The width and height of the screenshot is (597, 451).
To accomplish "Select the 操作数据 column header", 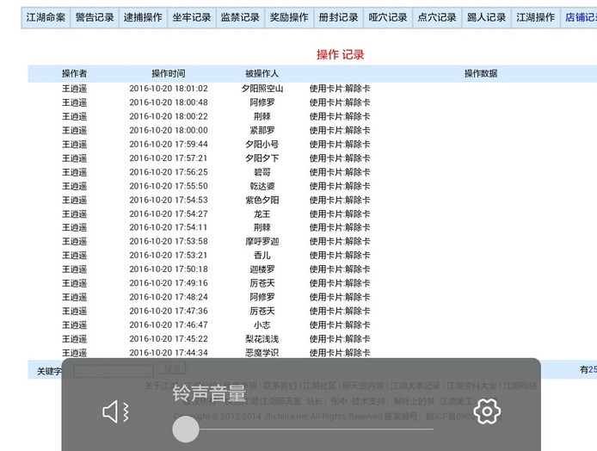I will [481, 73].
